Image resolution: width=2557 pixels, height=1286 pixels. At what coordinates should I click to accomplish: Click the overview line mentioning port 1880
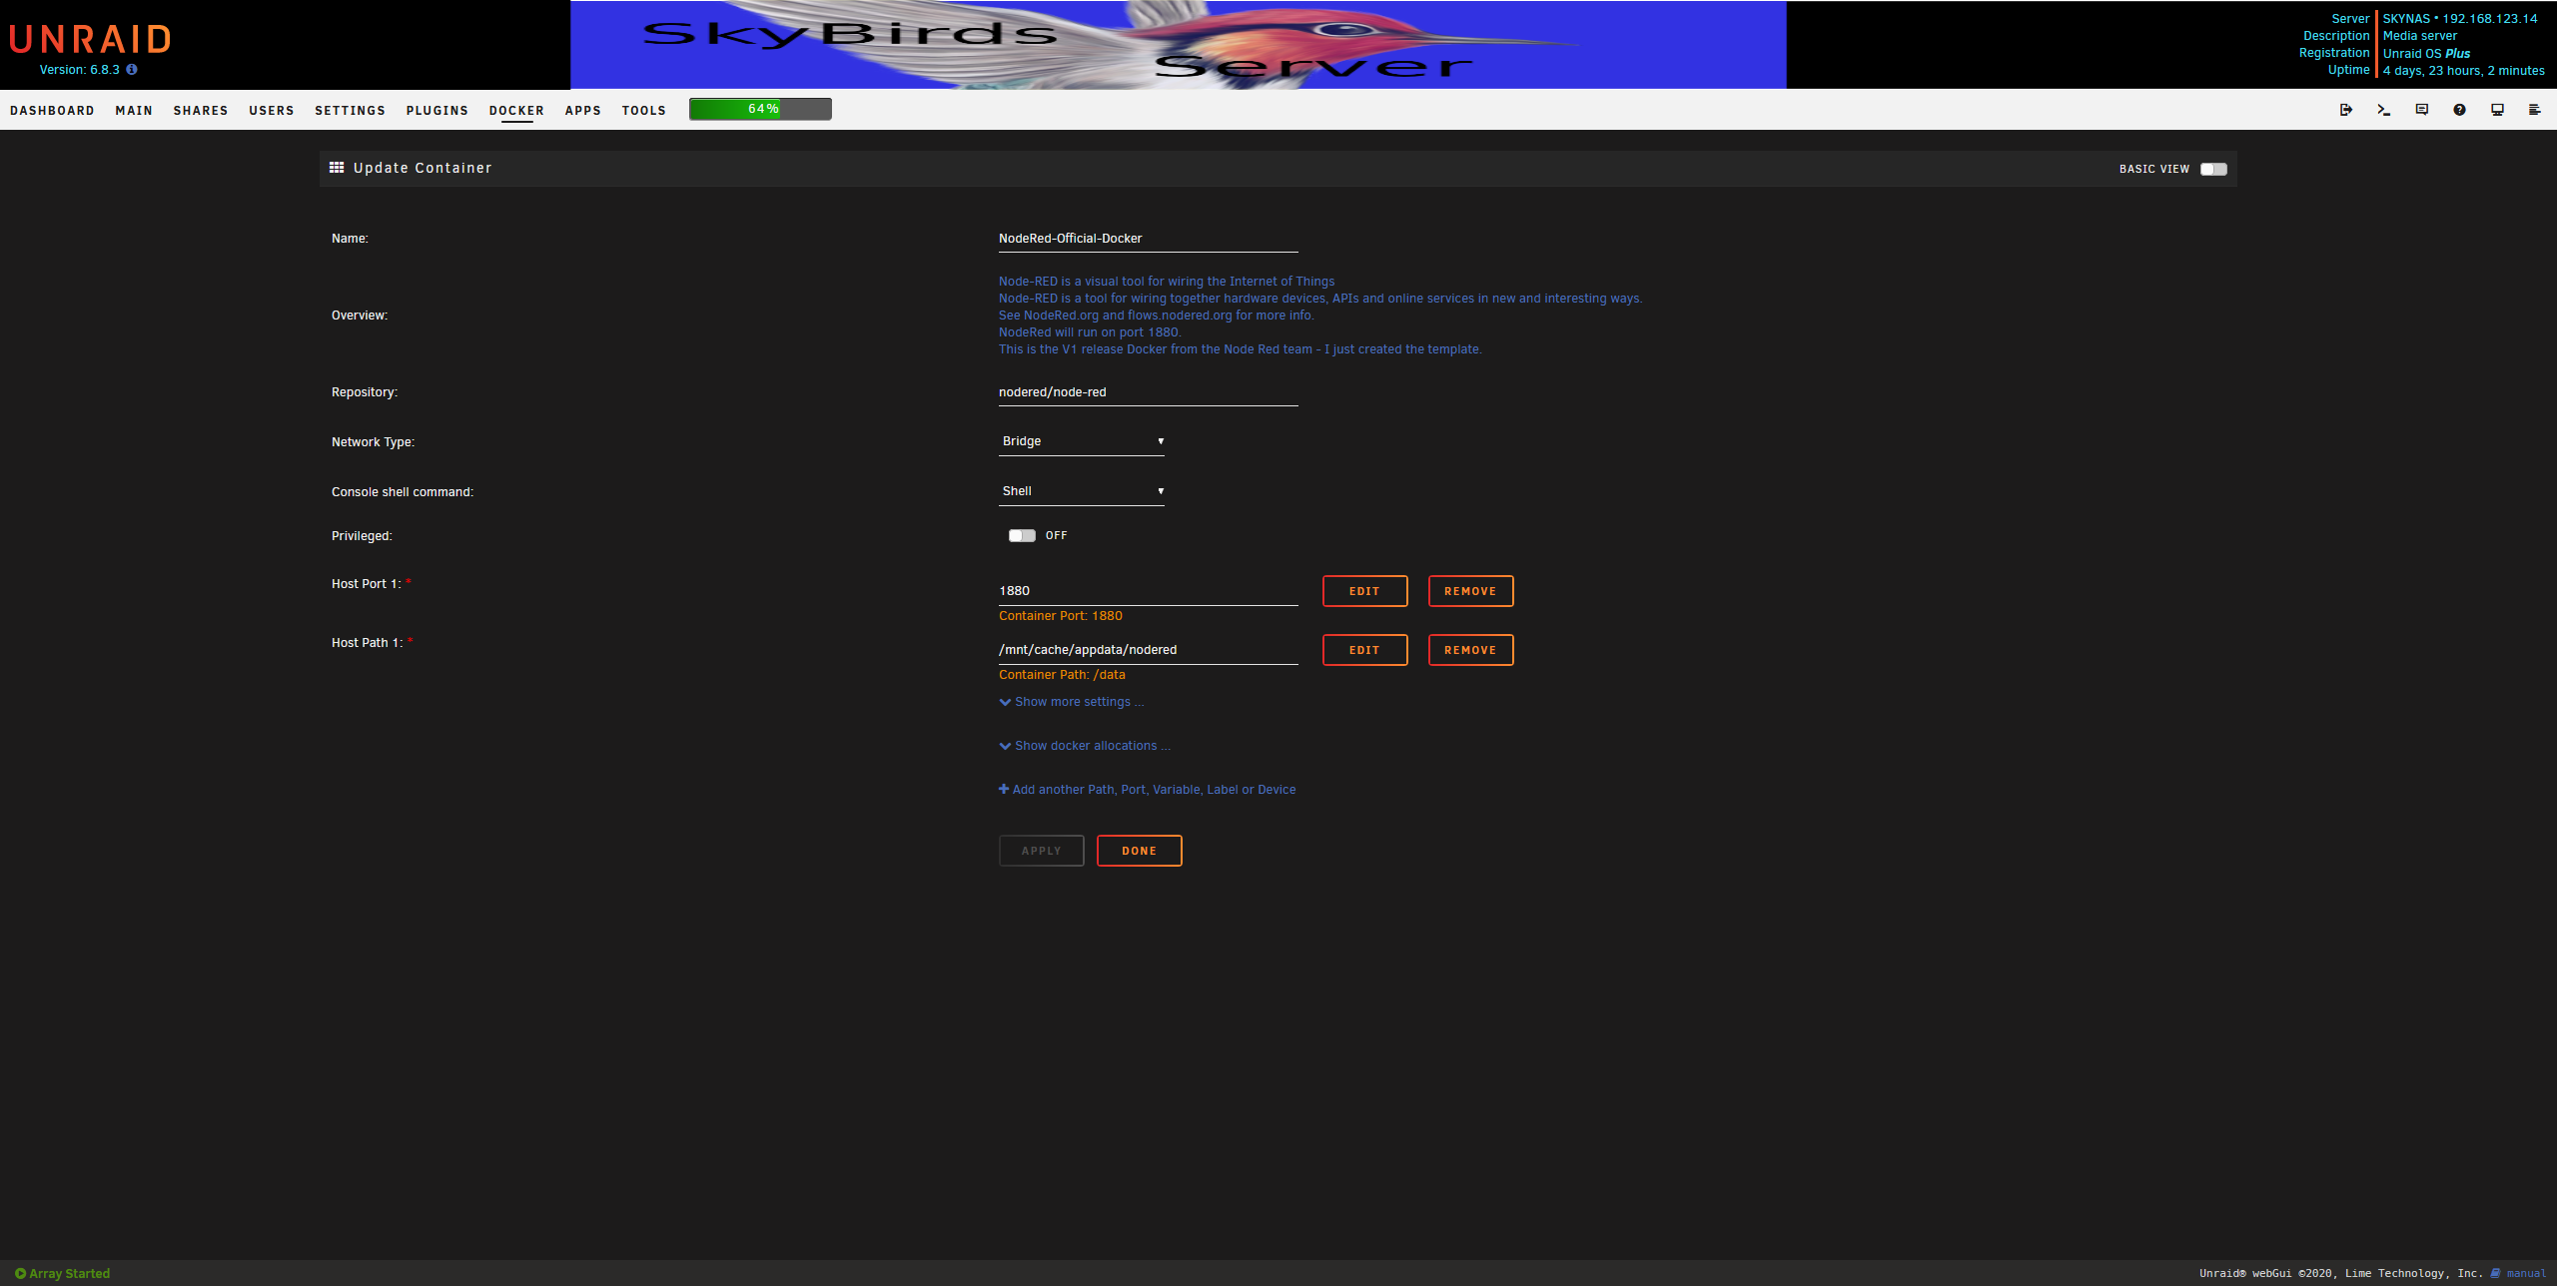(x=1090, y=332)
